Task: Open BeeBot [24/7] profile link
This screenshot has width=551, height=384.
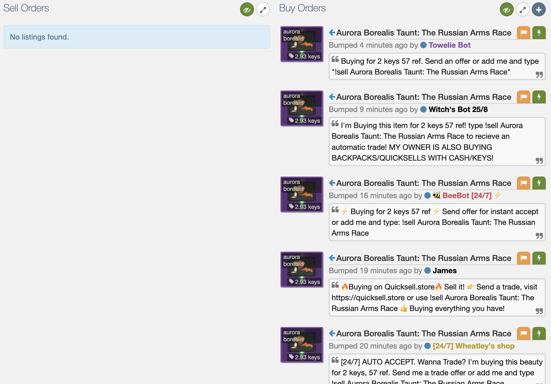Action: click(467, 195)
